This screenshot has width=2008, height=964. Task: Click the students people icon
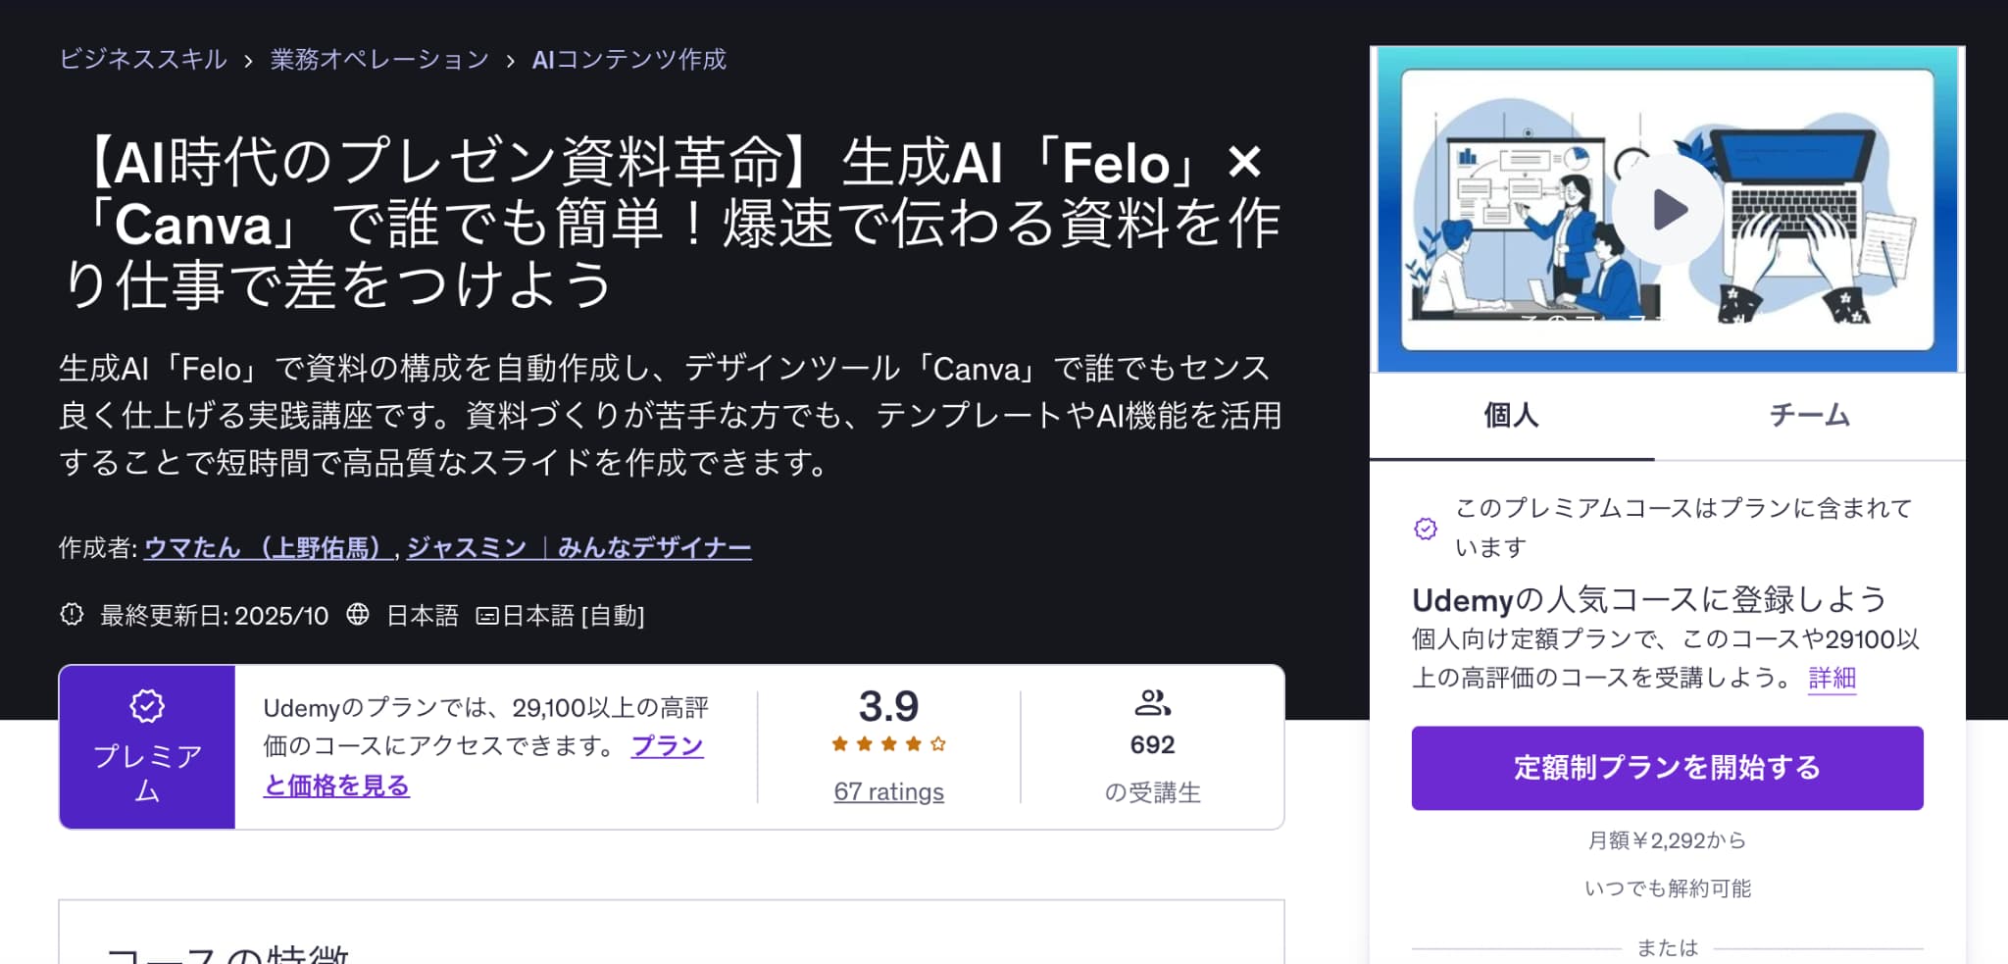pos(1152,702)
